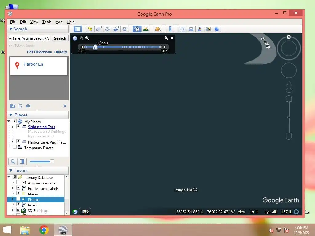
Task: Check Temporary Places checkbox
Action: click(x=14, y=147)
